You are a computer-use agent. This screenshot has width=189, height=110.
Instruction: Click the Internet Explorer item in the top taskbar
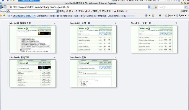[x=29, y=1]
